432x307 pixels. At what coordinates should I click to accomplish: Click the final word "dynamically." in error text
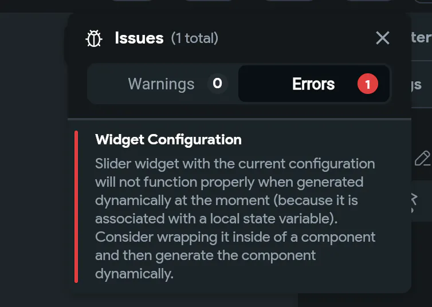point(134,274)
